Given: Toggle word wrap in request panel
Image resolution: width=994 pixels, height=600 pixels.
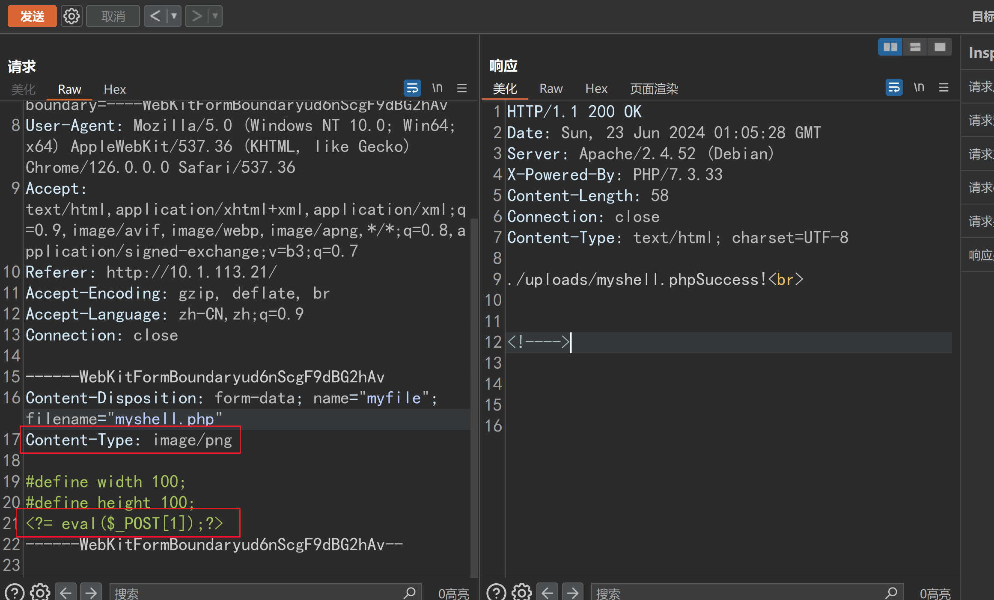Looking at the screenshot, I should pos(412,88).
